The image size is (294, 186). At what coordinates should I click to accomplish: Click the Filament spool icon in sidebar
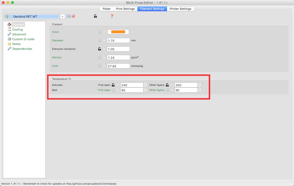[x=9, y=25]
